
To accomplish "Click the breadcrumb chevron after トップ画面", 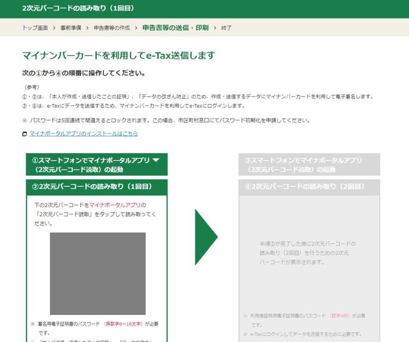I will [54, 28].
